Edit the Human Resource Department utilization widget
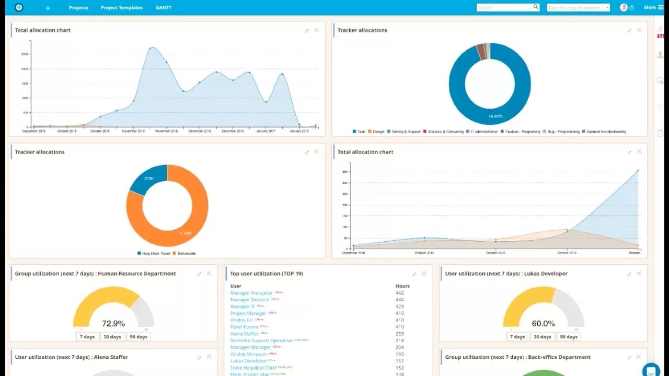 coord(199,274)
